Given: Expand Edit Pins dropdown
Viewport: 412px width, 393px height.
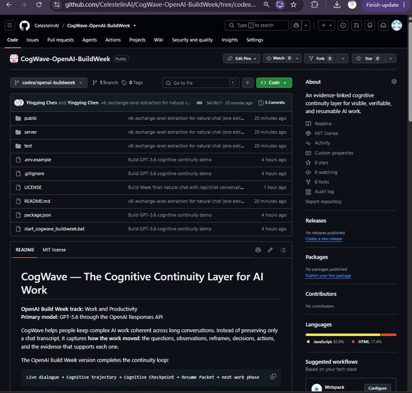Looking at the screenshot, I should [x=241, y=58].
